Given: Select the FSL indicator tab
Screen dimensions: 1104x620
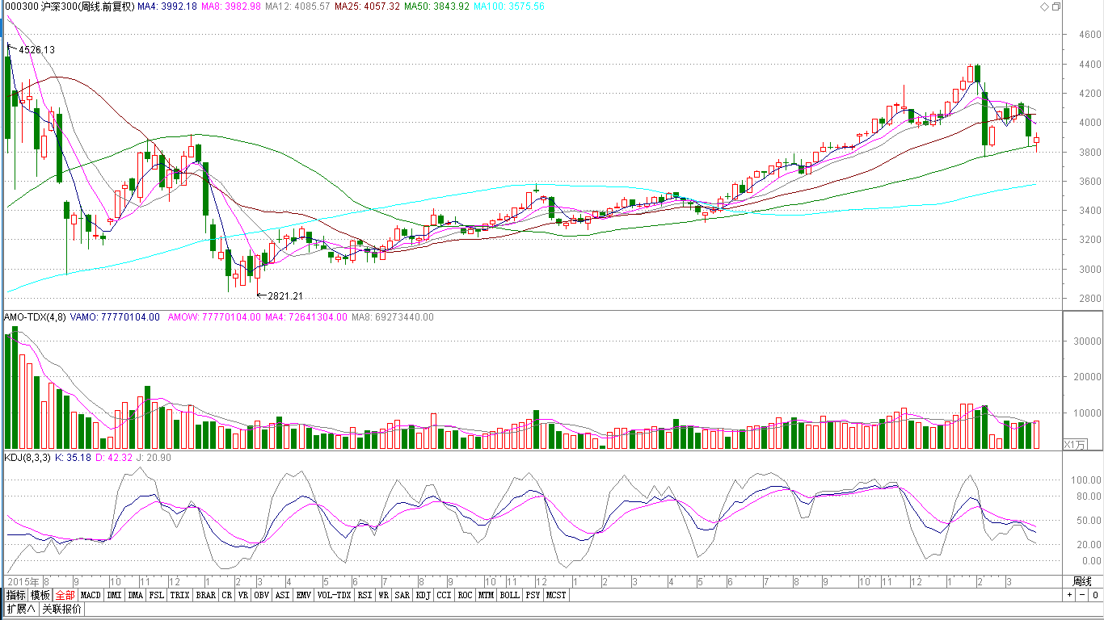Looking at the screenshot, I should pyautogui.click(x=156, y=595).
